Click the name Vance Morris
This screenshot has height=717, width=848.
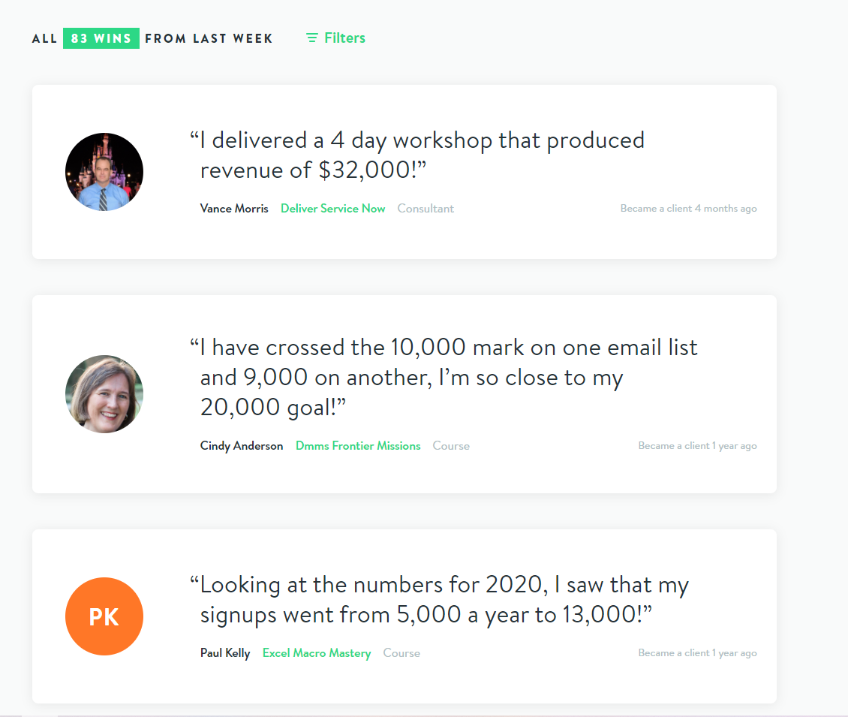[x=234, y=209]
